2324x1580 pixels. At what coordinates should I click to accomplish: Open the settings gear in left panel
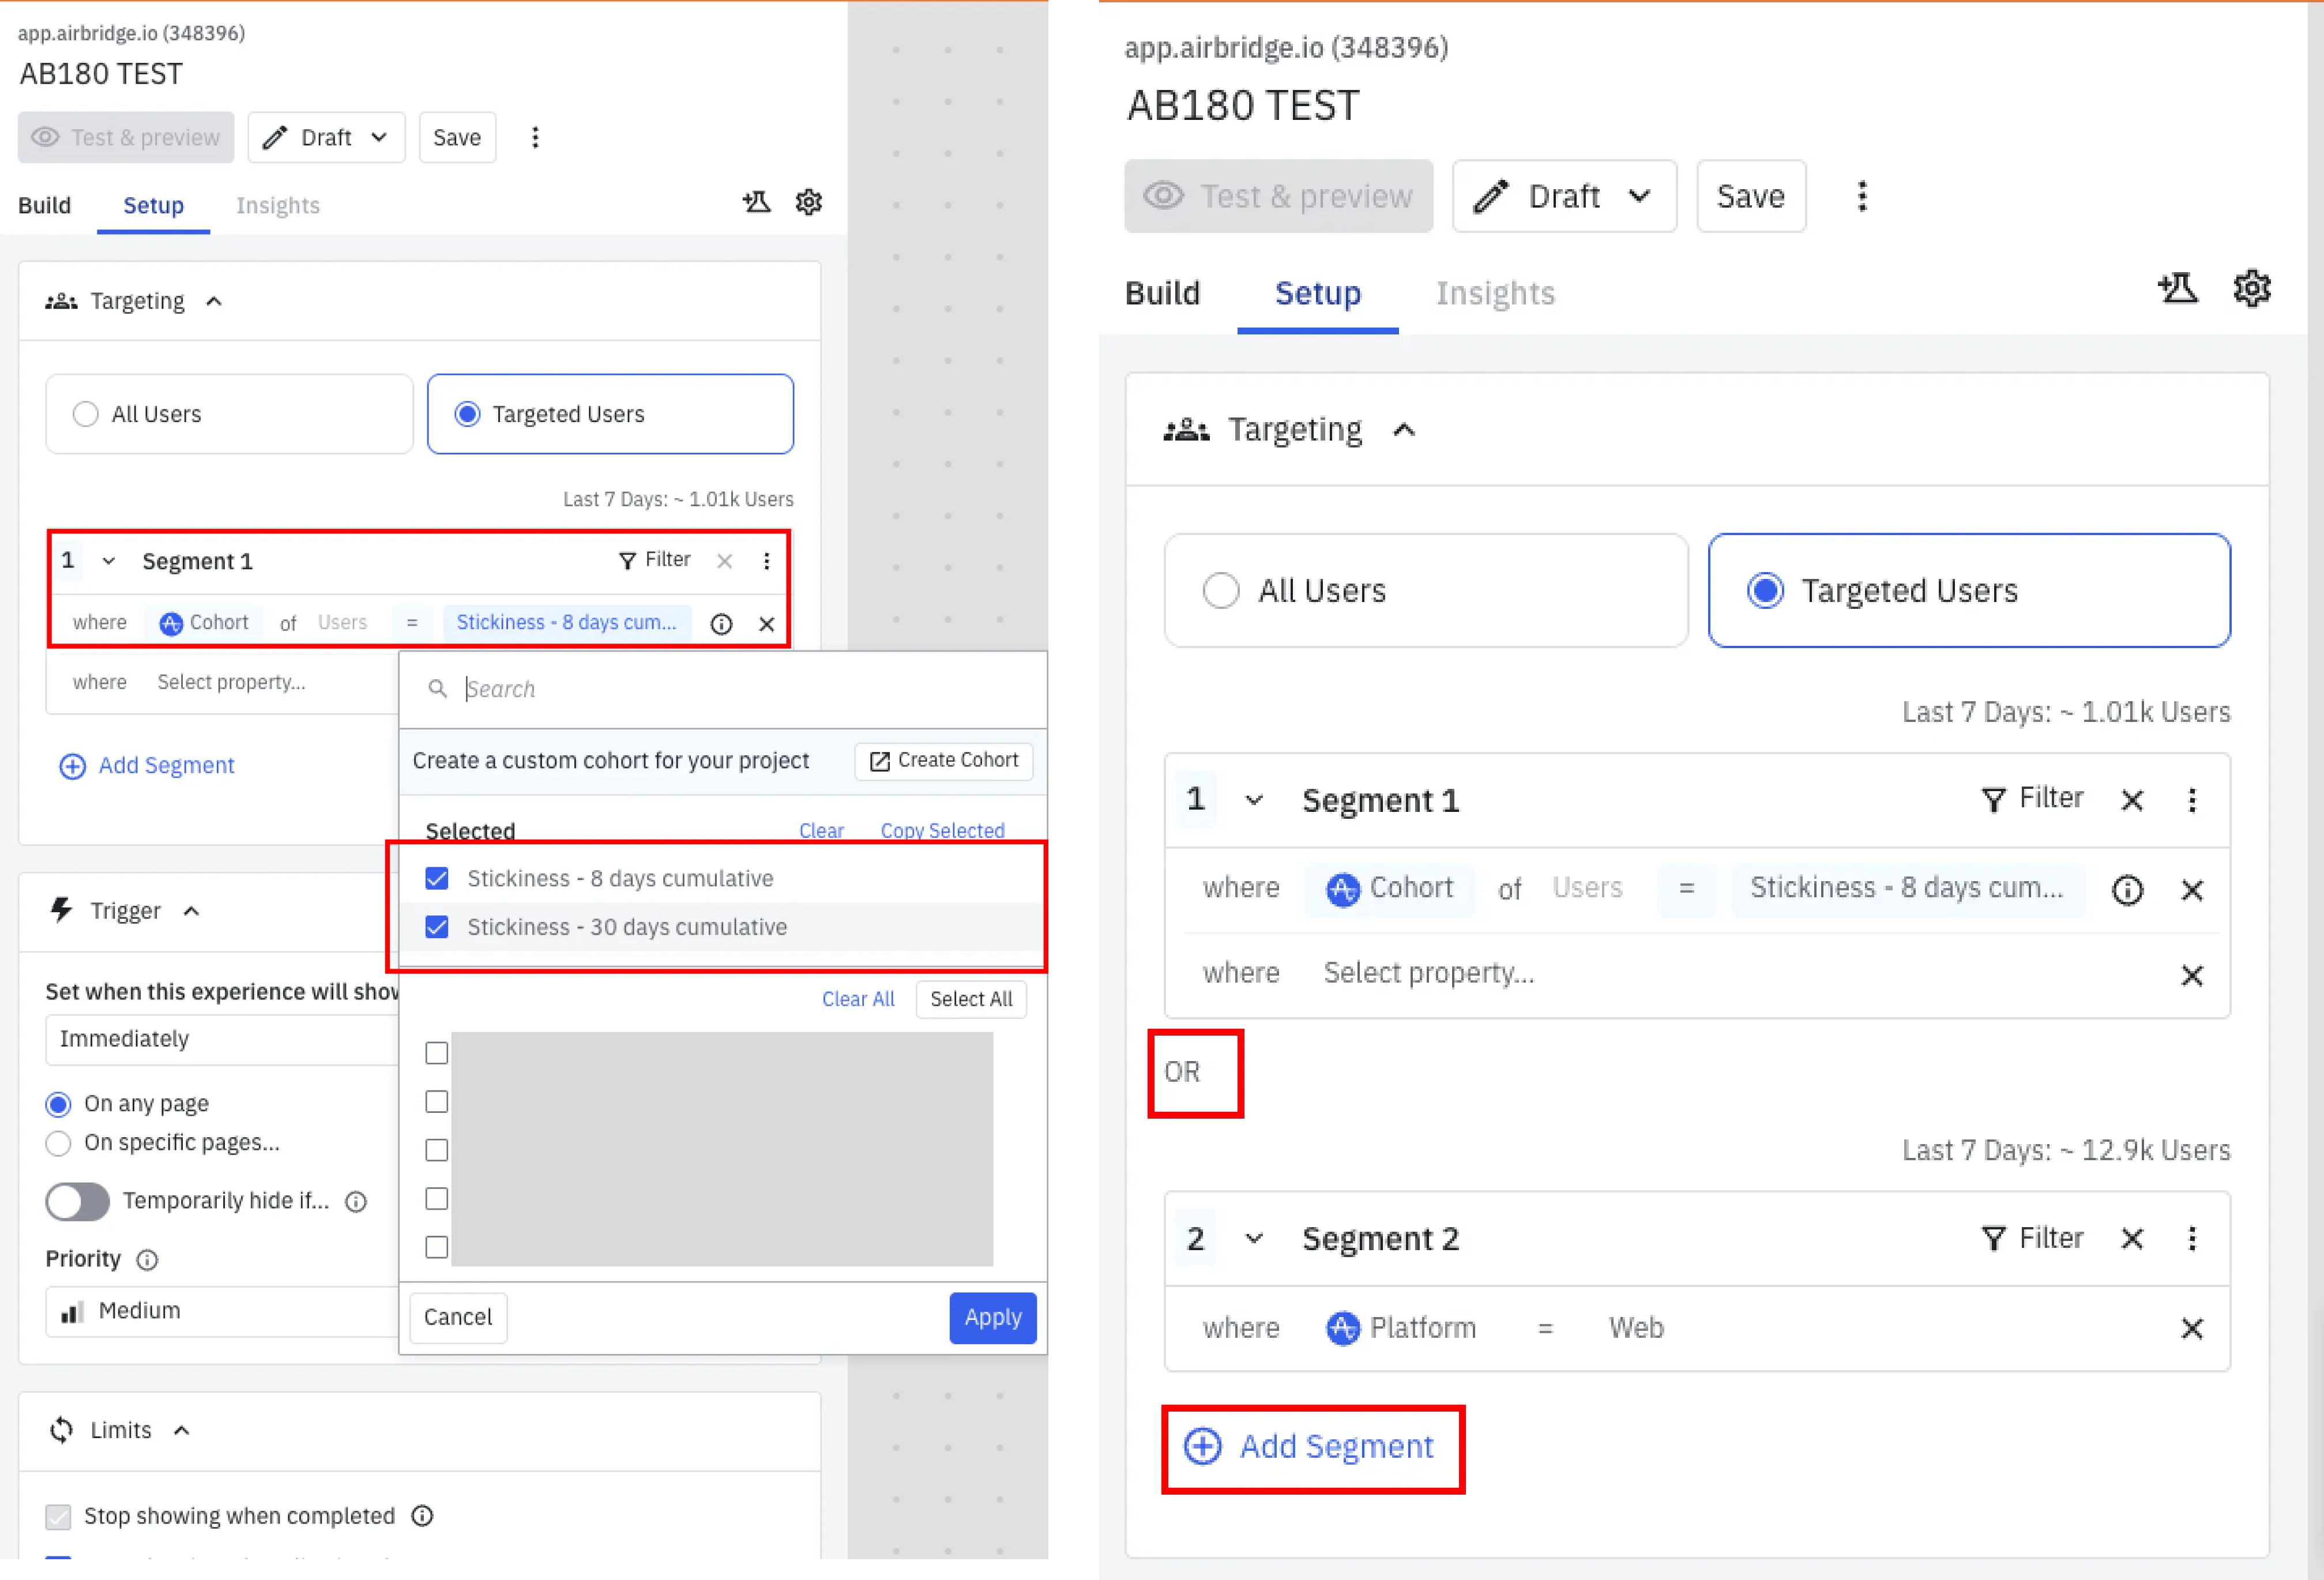[x=808, y=203]
